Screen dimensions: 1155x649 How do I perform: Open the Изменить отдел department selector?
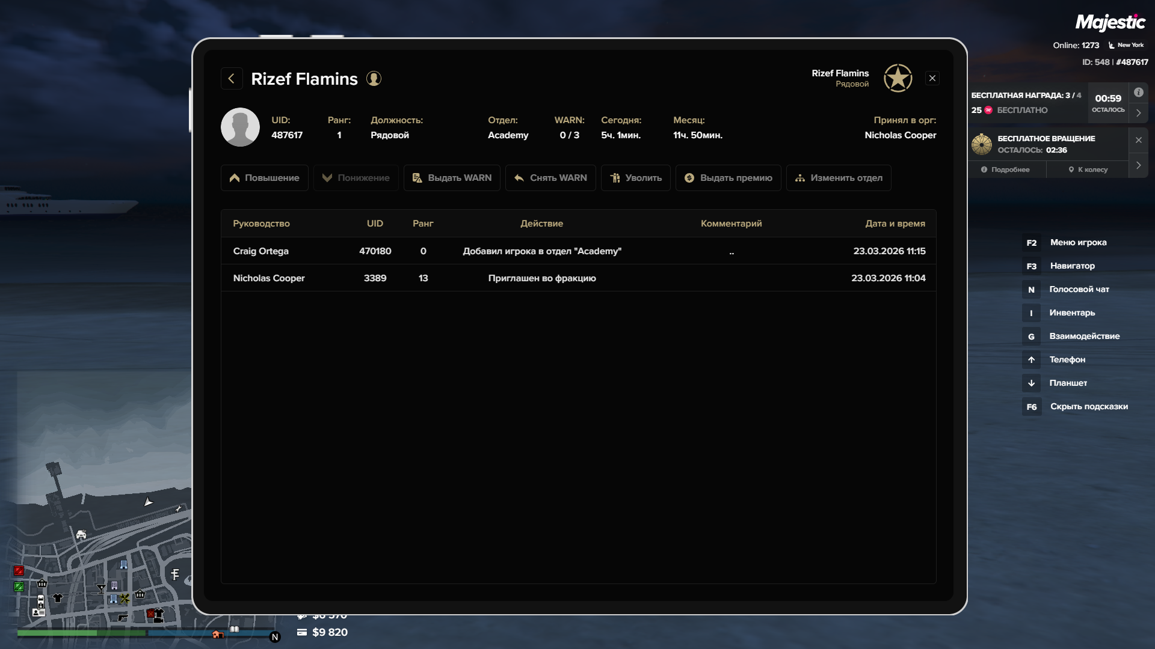[838, 178]
